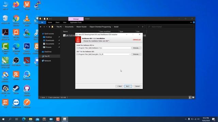The height and width of the screenshot is (122, 218).
Task: Open the notification center icon
Action: pyautogui.click(x=214, y=119)
